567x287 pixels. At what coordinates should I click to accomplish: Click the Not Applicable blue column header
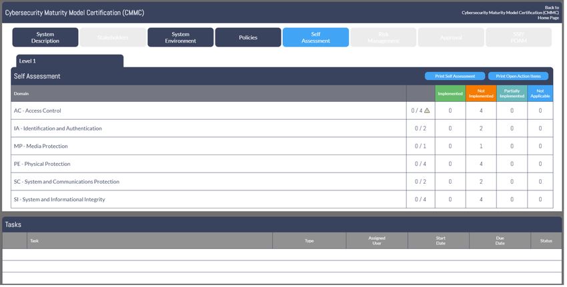tap(540, 93)
